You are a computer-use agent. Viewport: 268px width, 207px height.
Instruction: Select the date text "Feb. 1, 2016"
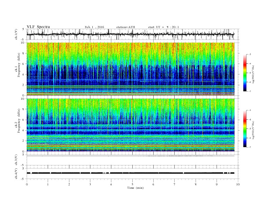(x=94, y=27)
